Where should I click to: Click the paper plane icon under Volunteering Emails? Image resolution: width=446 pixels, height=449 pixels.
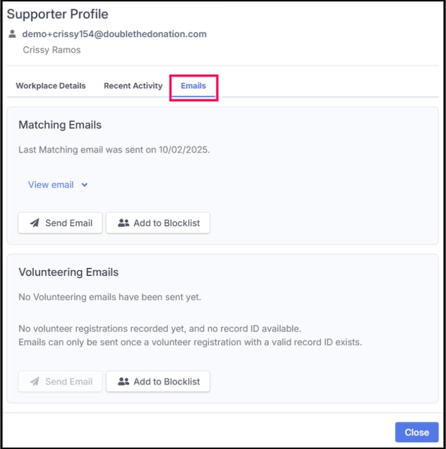tap(34, 382)
